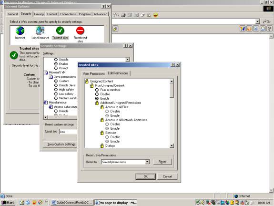Select the Trusted sites checkmark zone icon
274x206 pixels.
pos(60,31)
